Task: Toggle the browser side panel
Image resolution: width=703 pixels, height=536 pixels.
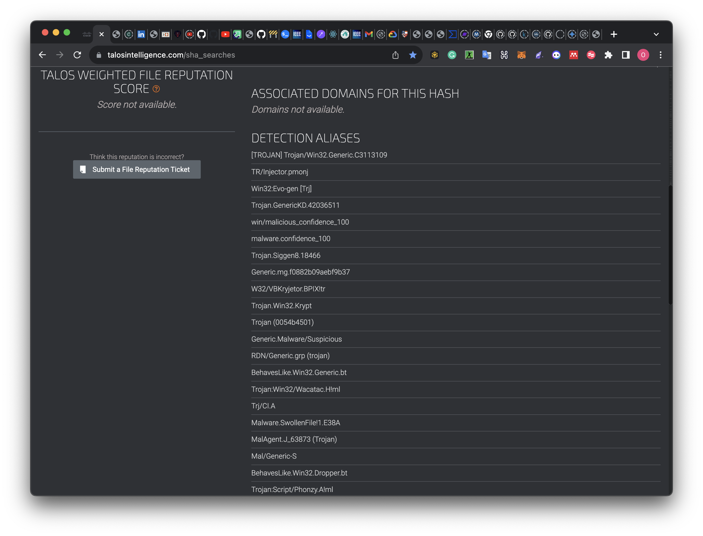Action: 626,55
